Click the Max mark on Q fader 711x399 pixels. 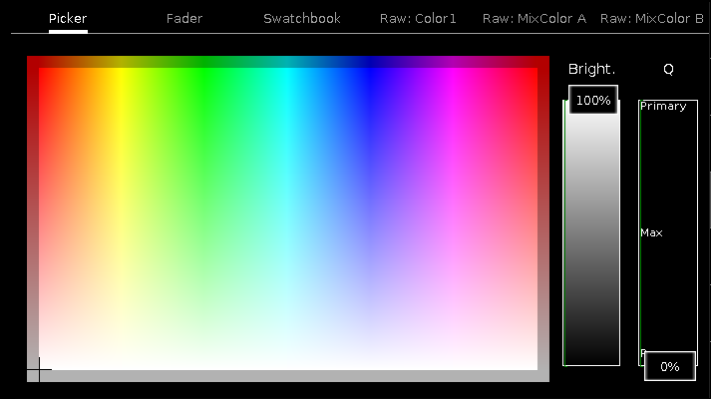pyautogui.click(x=652, y=232)
